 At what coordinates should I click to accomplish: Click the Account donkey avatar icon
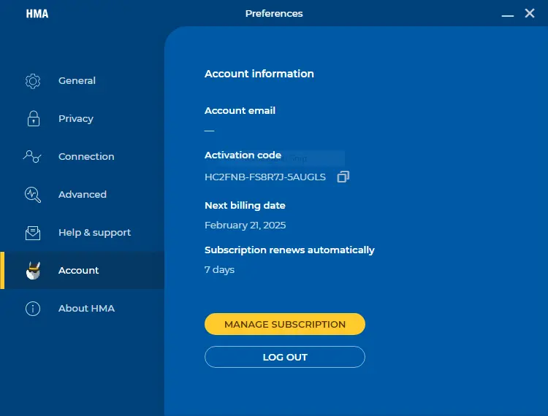(33, 271)
